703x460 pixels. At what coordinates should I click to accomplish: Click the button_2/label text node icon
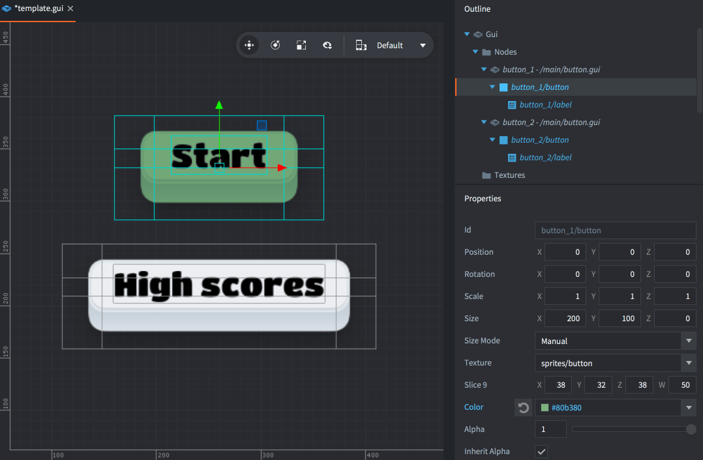pos(512,158)
